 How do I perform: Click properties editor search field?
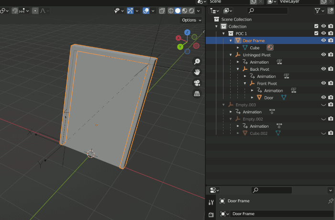(271, 190)
